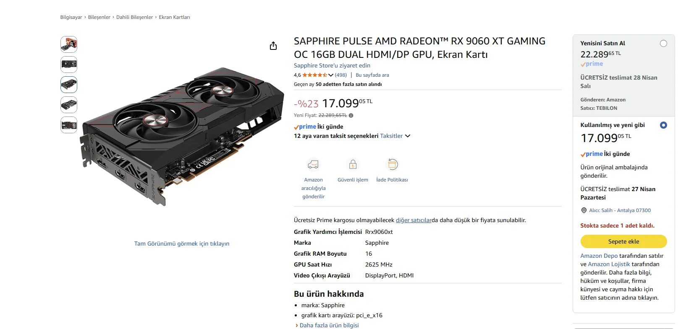Open the 'diğer satıcılar' link

click(x=413, y=220)
